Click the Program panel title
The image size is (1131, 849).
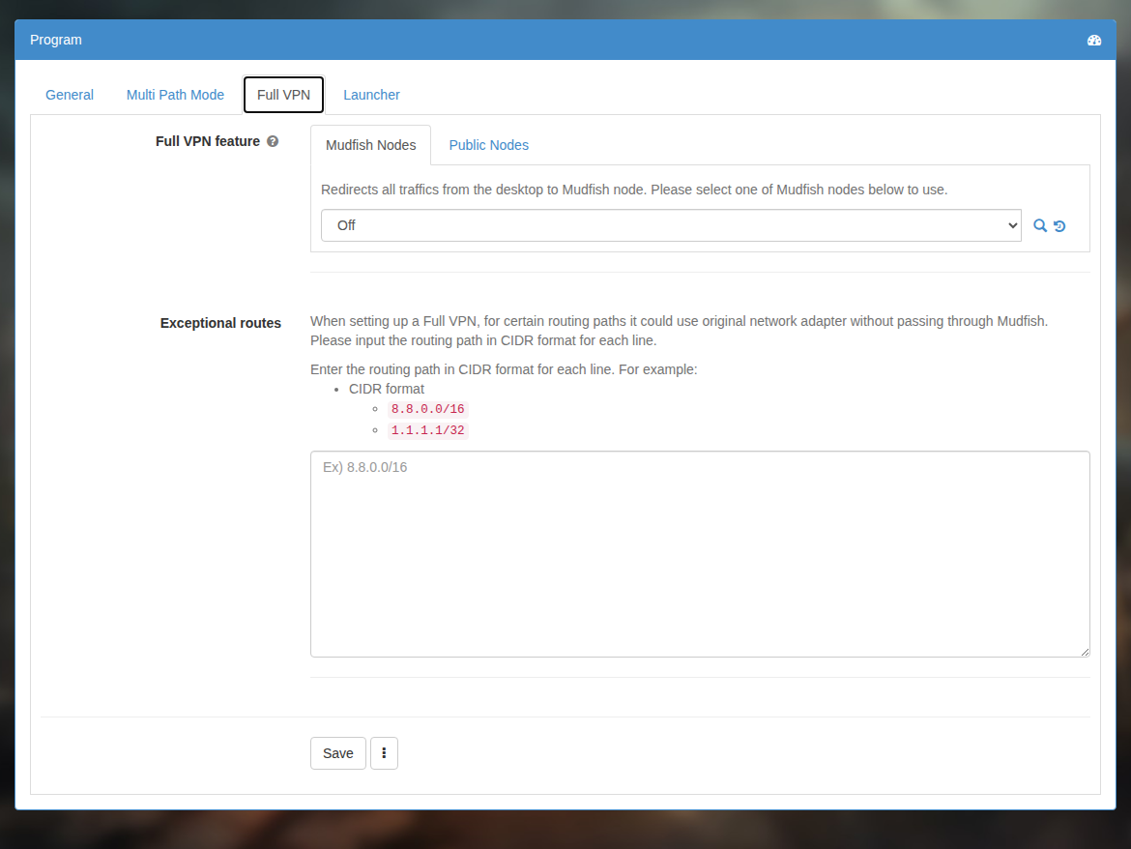coord(55,41)
